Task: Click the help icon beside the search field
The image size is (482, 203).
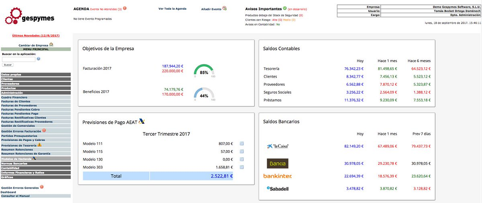Action: click(38, 59)
